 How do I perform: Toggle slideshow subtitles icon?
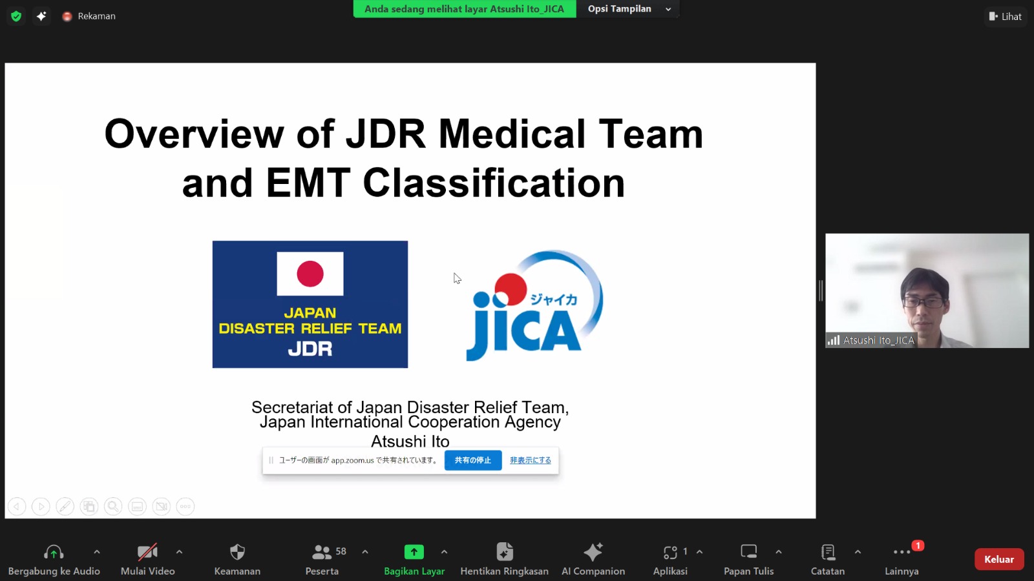point(137,507)
